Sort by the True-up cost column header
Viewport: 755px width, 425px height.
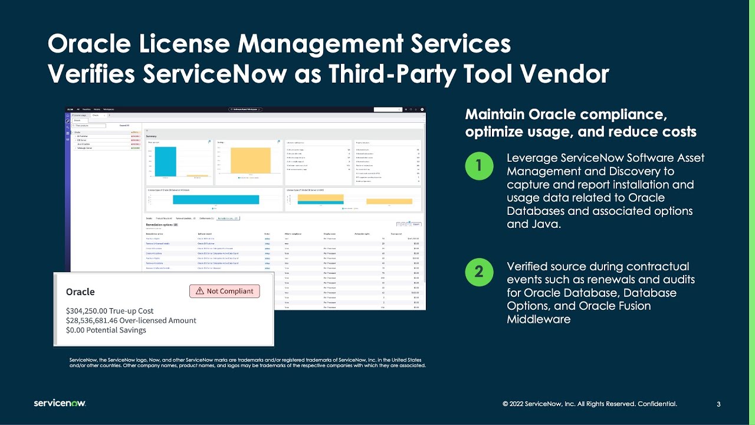[396, 234]
